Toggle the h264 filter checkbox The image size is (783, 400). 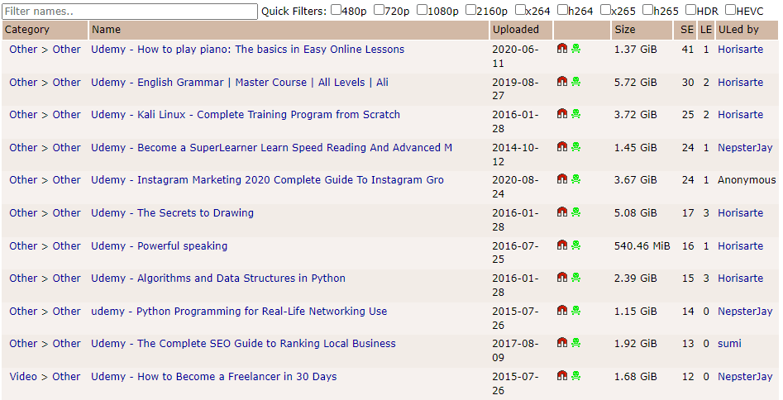[x=562, y=9]
